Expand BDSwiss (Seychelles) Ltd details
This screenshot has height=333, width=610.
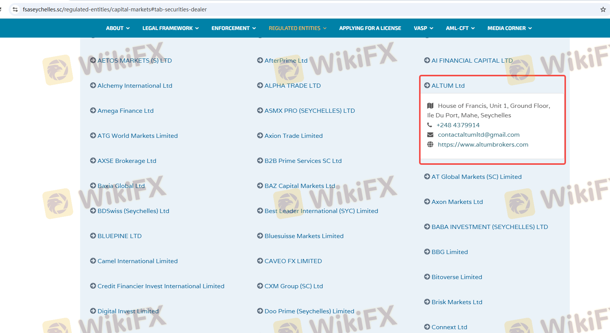[133, 211]
